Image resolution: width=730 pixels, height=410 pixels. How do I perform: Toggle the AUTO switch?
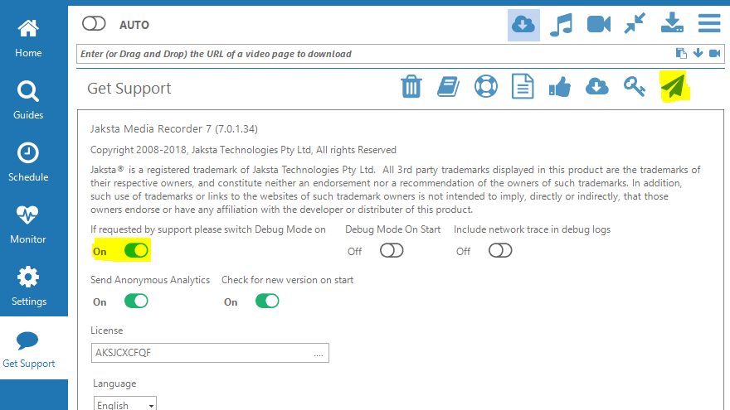[x=94, y=24]
